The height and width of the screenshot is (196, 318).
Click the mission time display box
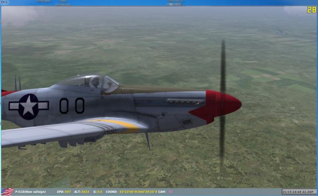(299, 192)
